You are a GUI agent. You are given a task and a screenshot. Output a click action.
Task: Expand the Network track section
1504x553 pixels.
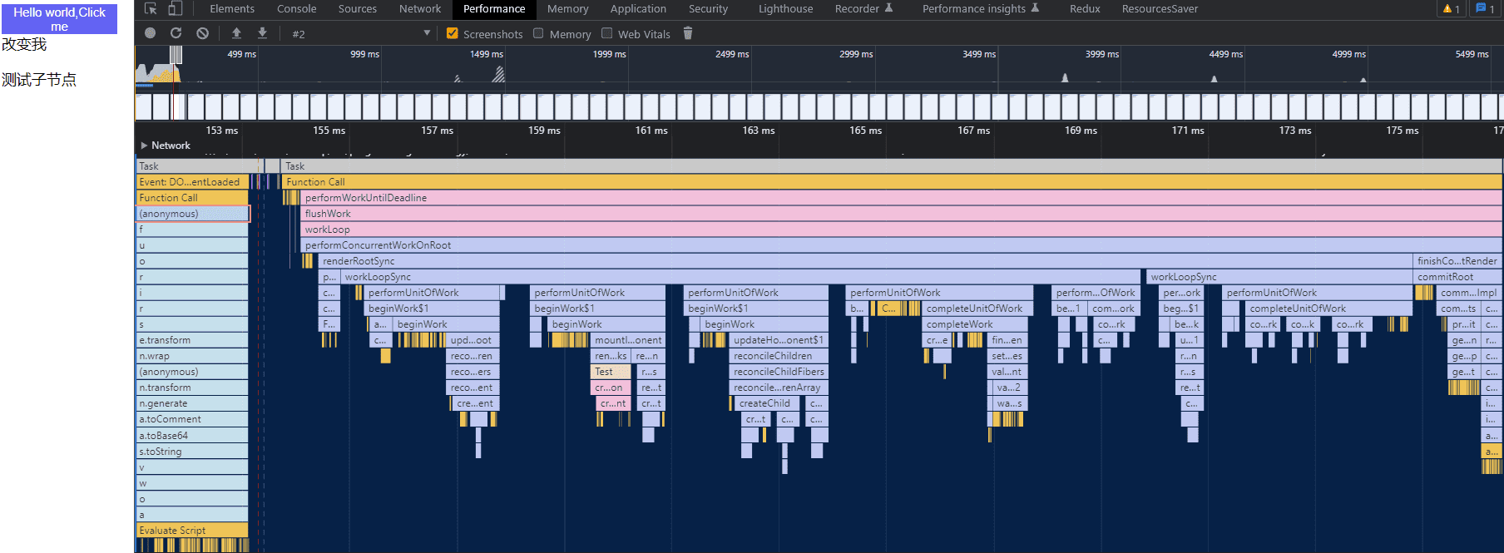coord(145,146)
